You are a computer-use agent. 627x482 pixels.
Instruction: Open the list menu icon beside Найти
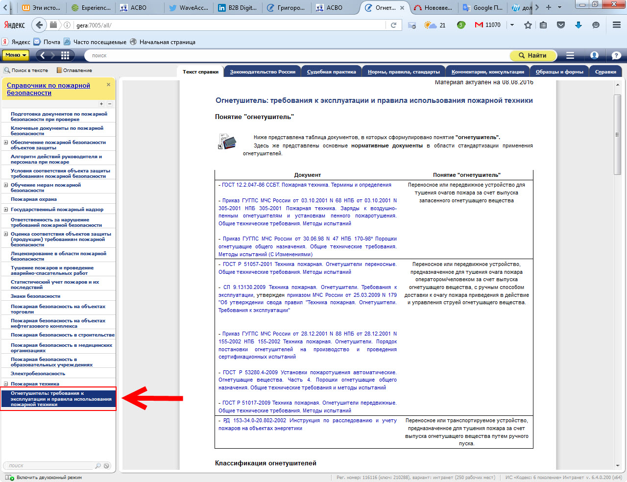tap(570, 55)
